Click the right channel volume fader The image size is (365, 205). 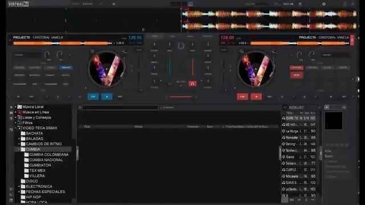(x=193, y=67)
